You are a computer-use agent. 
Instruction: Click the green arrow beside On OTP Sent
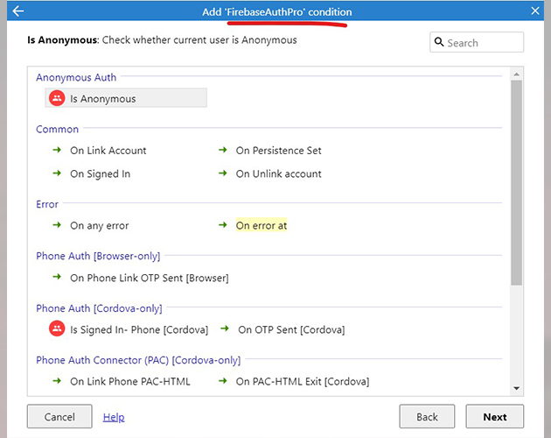(x=225, y=329)
